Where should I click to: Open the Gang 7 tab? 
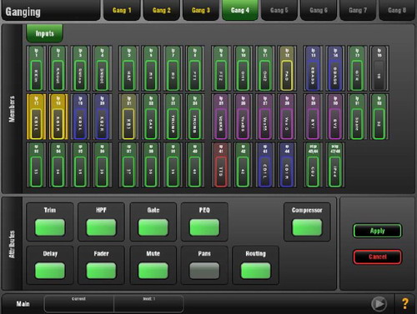pyautogui.click(x=358, y=10)
